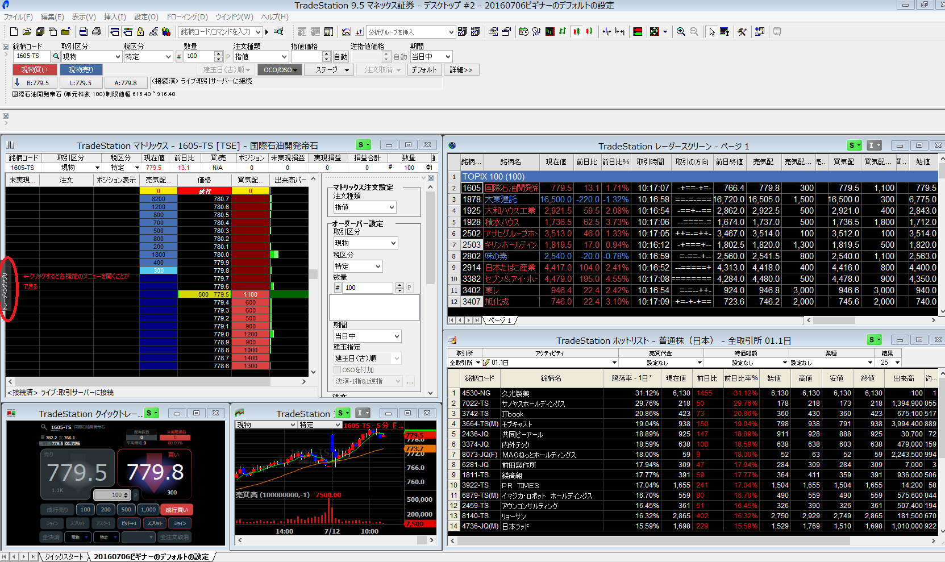Image resolution: width=945 pixels, height=562 pixels.
Task: Click the quick trade window search magnifier
Action: pyautogui.click(x=44, y=427)
